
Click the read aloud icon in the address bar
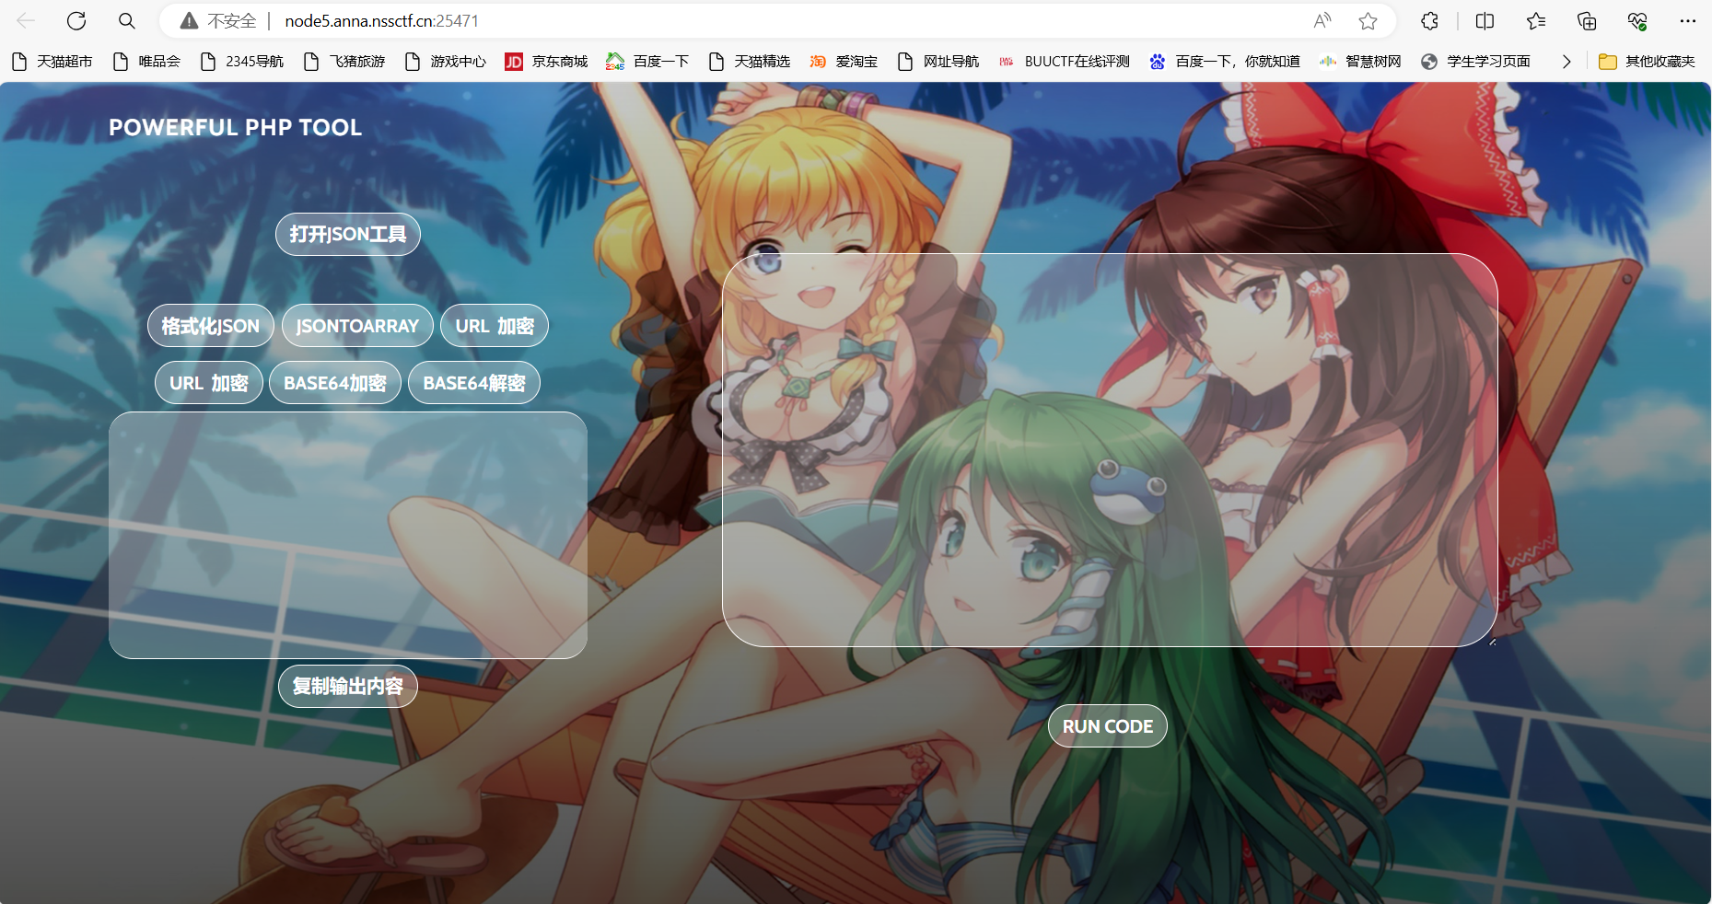[x=1322, y=20]
